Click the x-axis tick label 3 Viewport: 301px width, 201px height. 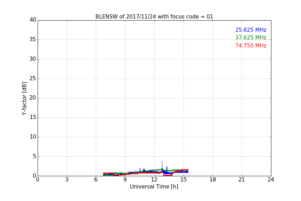[x=67, y=180]
